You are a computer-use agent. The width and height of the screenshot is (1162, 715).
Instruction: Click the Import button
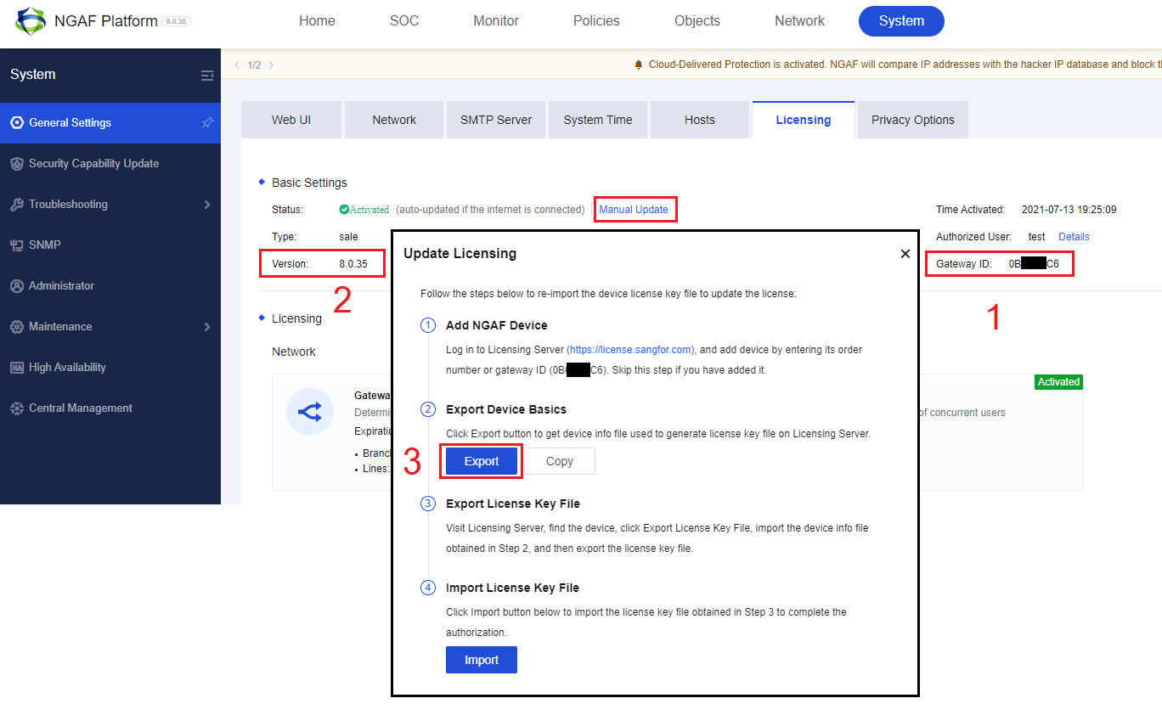coord(482,660)
